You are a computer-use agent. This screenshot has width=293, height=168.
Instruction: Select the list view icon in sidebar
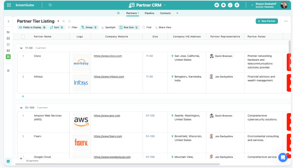point(8,44)
